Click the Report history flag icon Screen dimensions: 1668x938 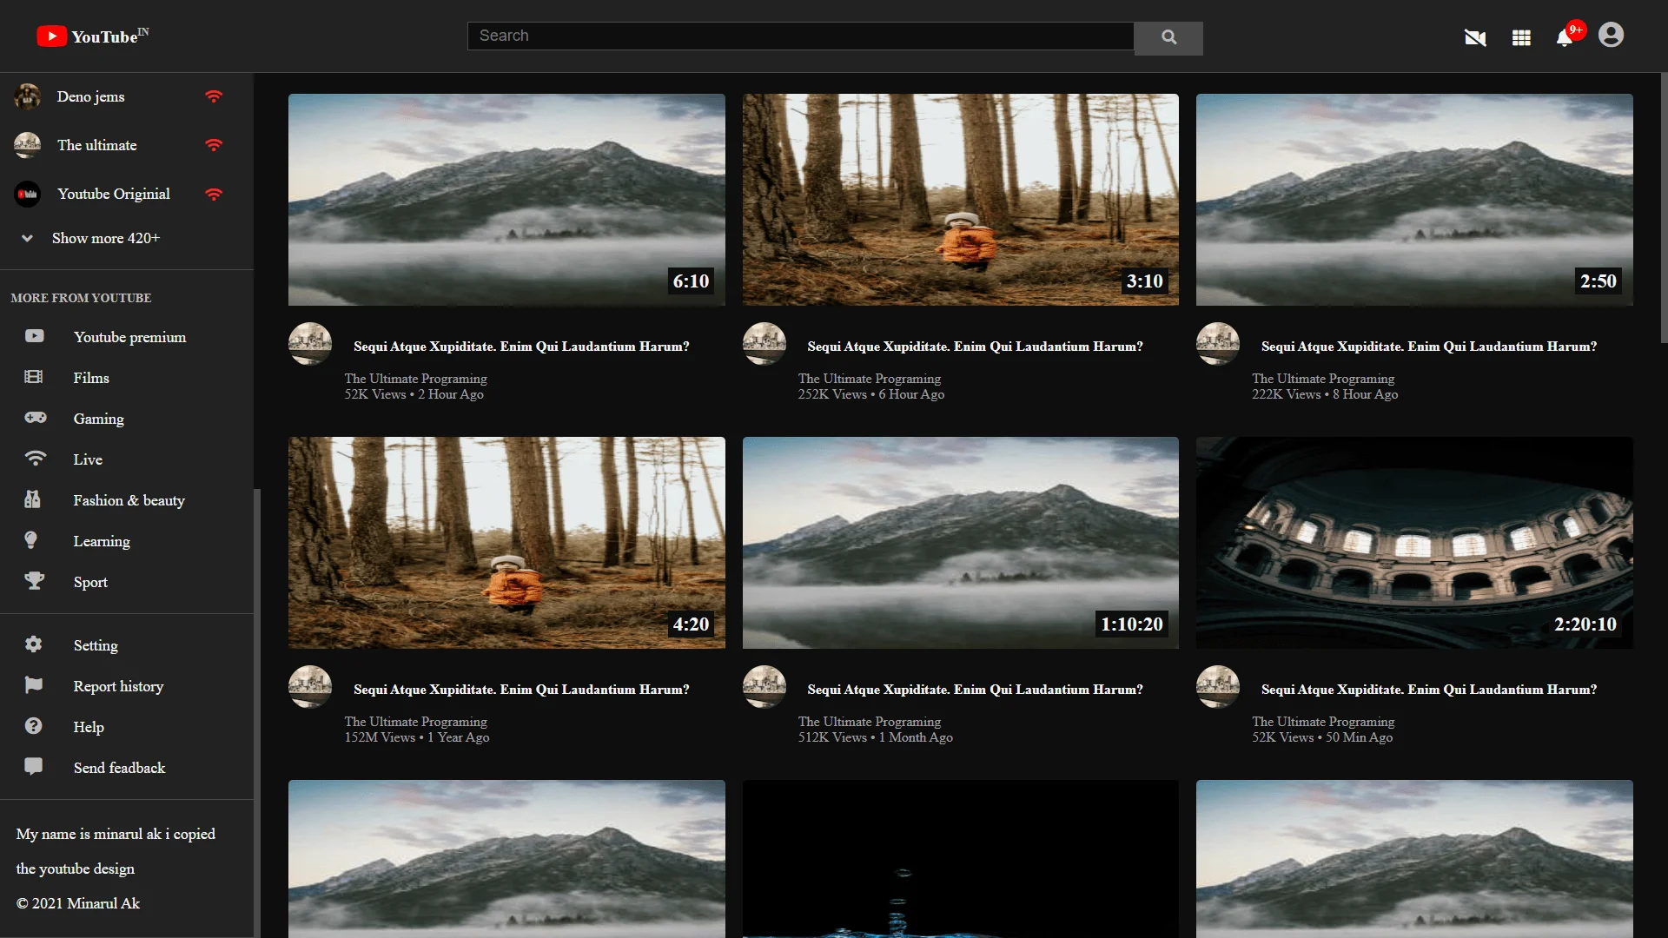pyautogui.click(x=34, y=685)
